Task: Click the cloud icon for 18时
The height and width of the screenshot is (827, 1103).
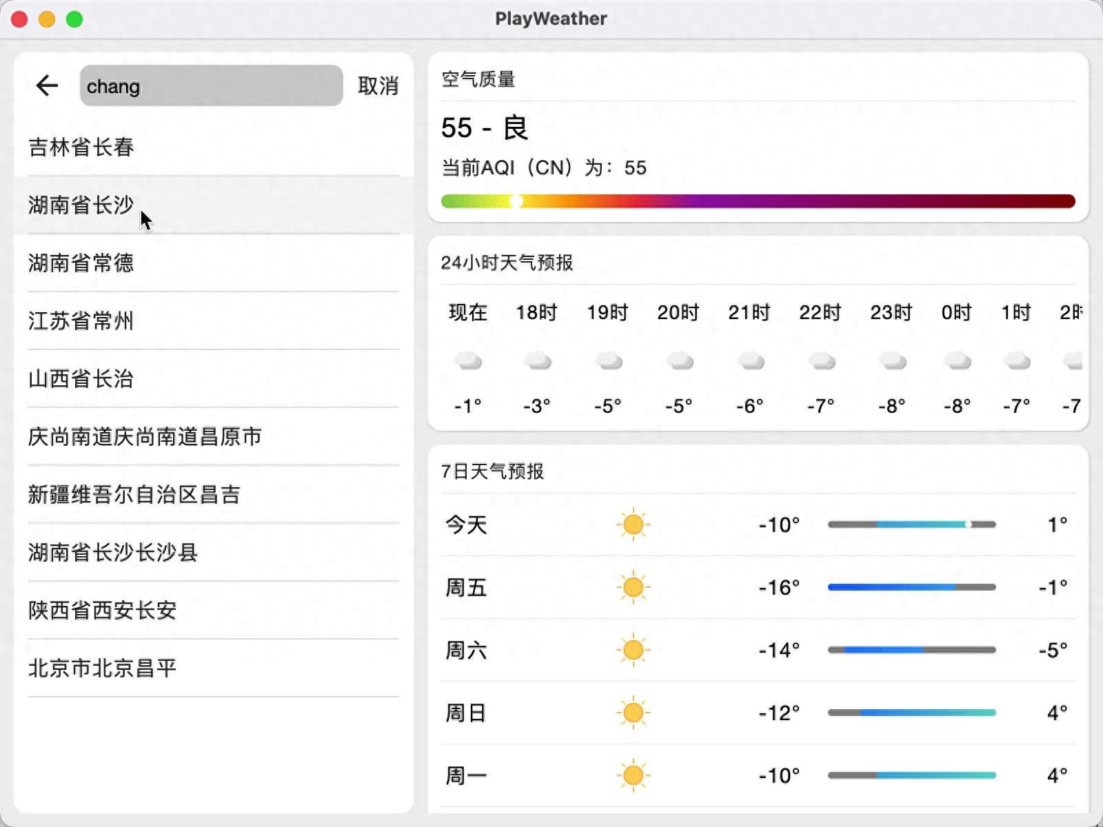Action: [x=537, y=360]
